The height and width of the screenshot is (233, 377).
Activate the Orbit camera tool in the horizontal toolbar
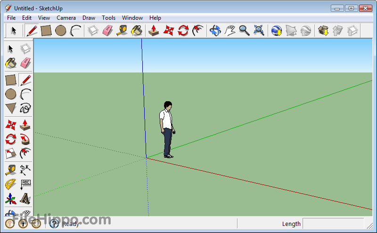click(215, 31)
